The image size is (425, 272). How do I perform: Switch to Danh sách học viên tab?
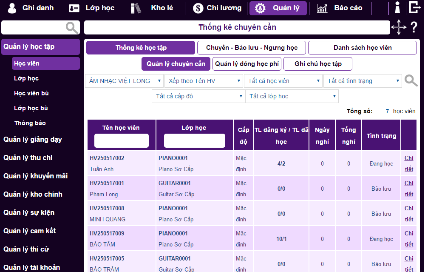(362, 48)
